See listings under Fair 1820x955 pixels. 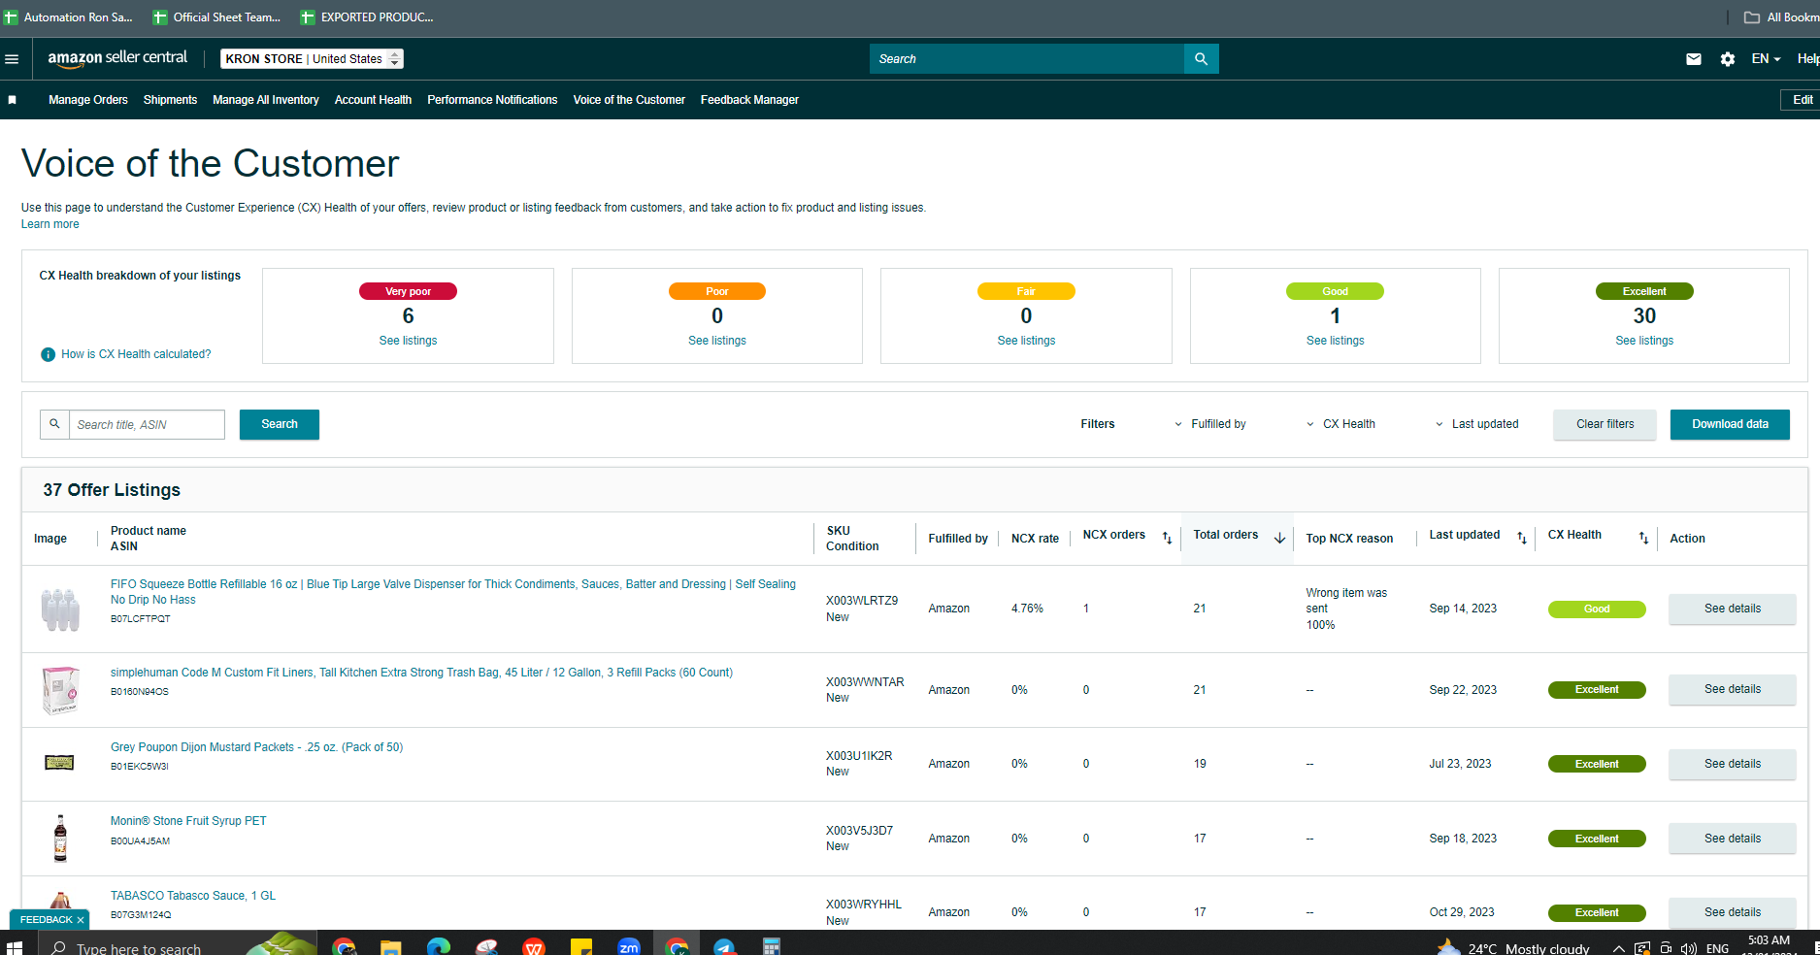coord(1026,341)
